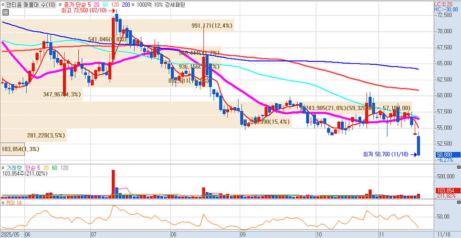Select the green volume 60 average label
The image size is (461, 238).
point(55,168)
